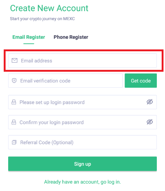Screen dimensions: 165x191
Task: Click the Sign up button
Action: coord(82,164)
